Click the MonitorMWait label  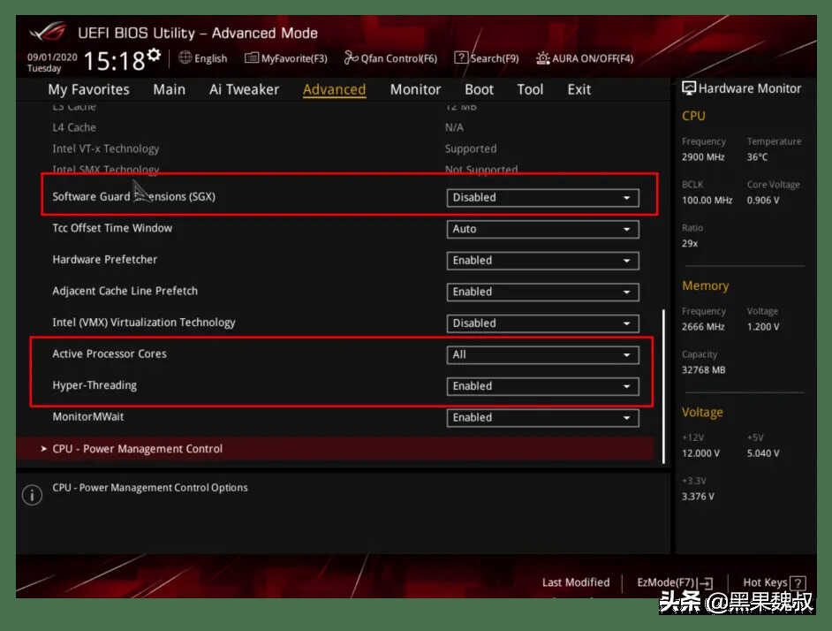87,416
